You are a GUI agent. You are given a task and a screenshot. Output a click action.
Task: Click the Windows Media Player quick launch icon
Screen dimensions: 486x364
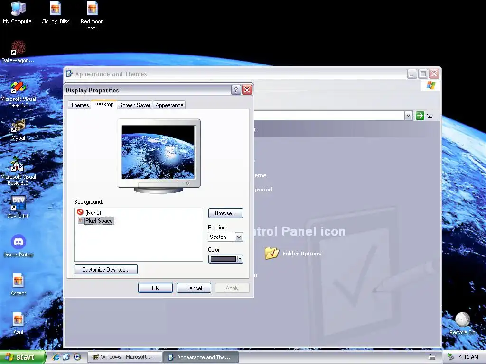point(77,357)
